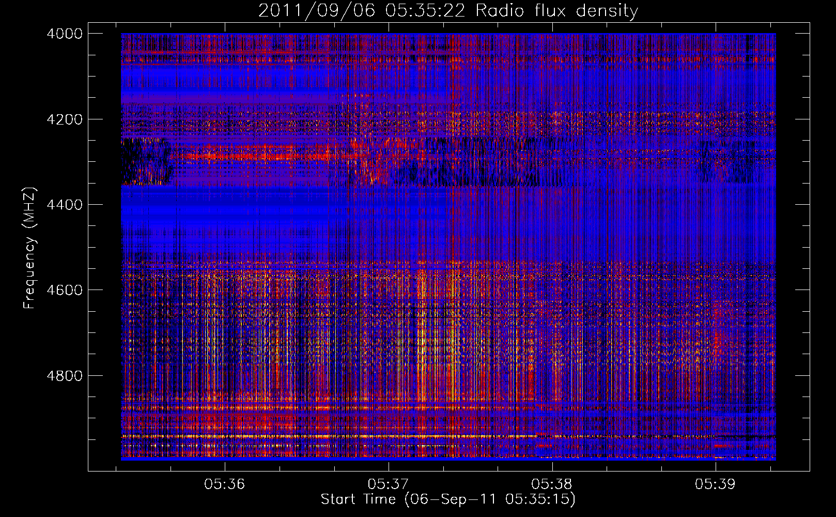Click the 'Frequency (MHZ)' axis title
The image size is (836, 517).
(x=30, y=248)
